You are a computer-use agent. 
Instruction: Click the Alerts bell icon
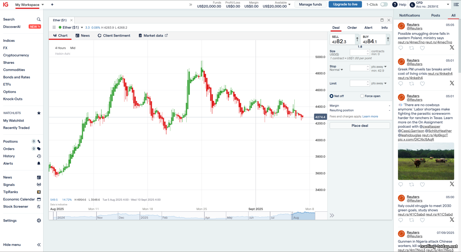(39, 163)
